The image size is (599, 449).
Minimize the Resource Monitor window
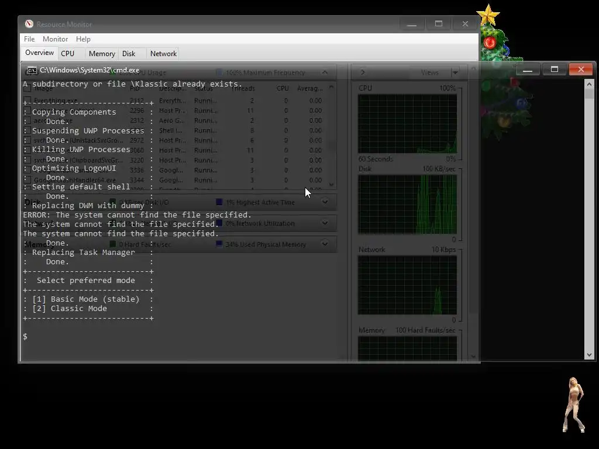(412, 24)
